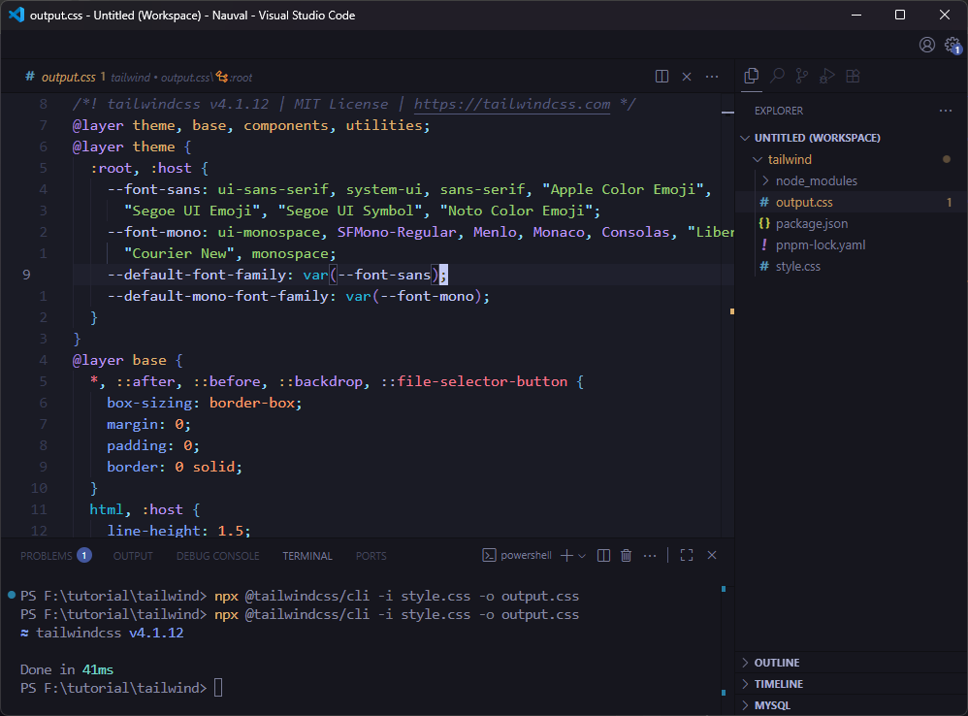
Task: Open the DEBUG CONSOLE tab
Action: 217,555
